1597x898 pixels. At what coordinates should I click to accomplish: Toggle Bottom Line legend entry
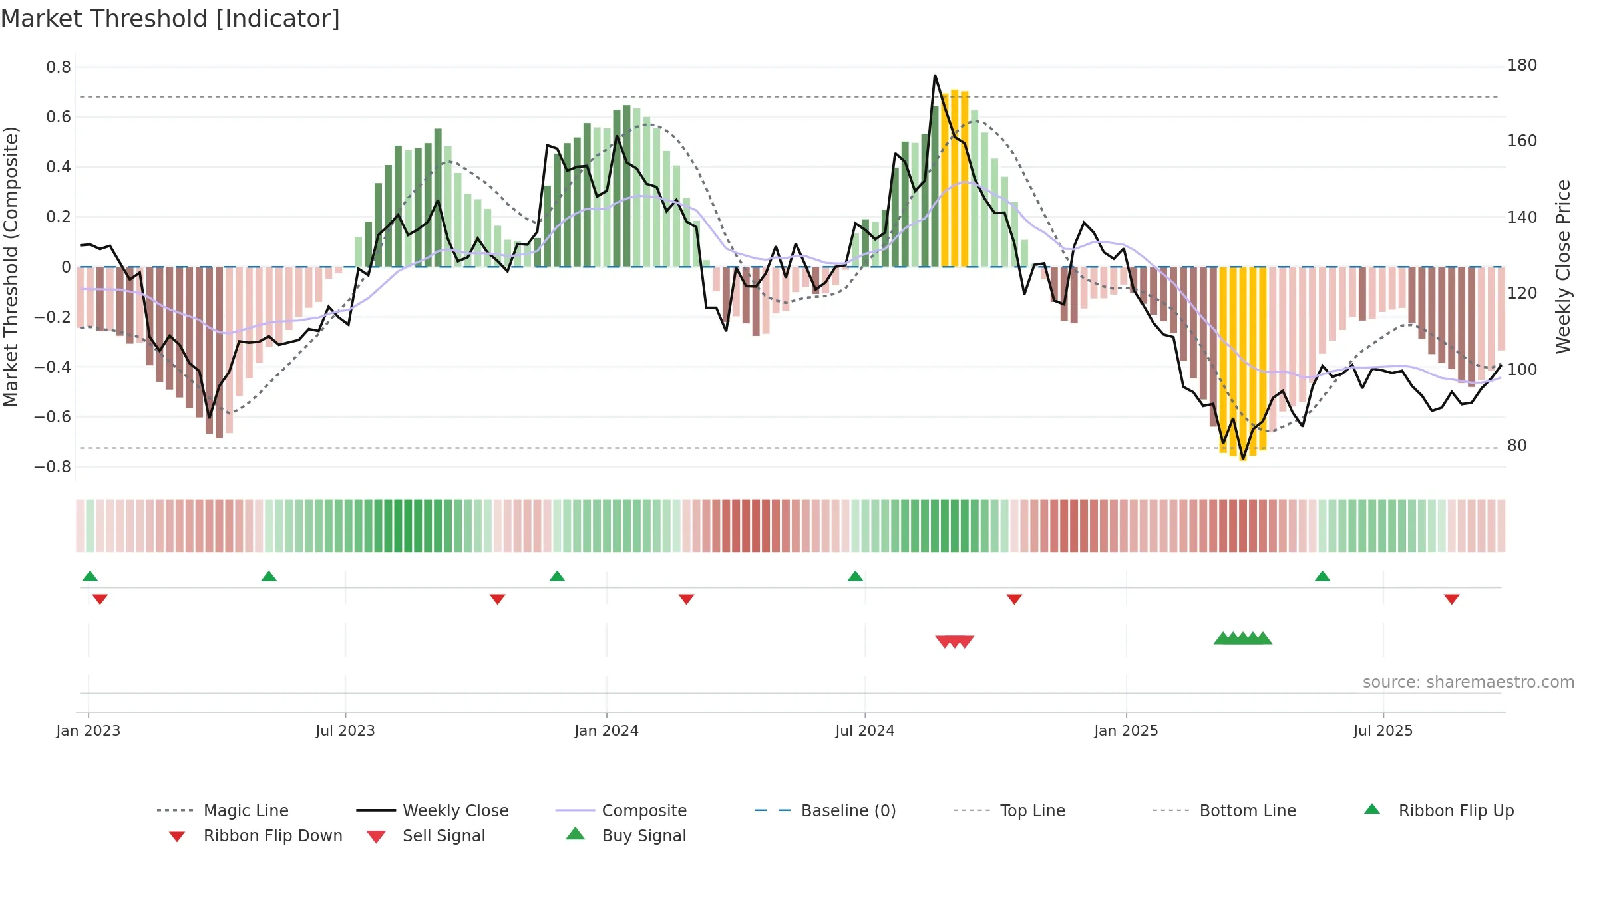(x=1224, y=810)
